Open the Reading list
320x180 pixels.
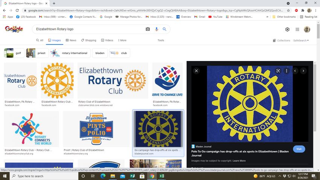309,17
